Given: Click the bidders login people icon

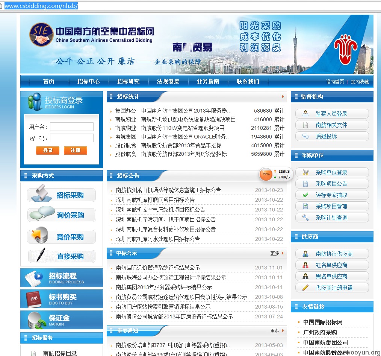Looking at the screenshot, I should pos(35,102).
